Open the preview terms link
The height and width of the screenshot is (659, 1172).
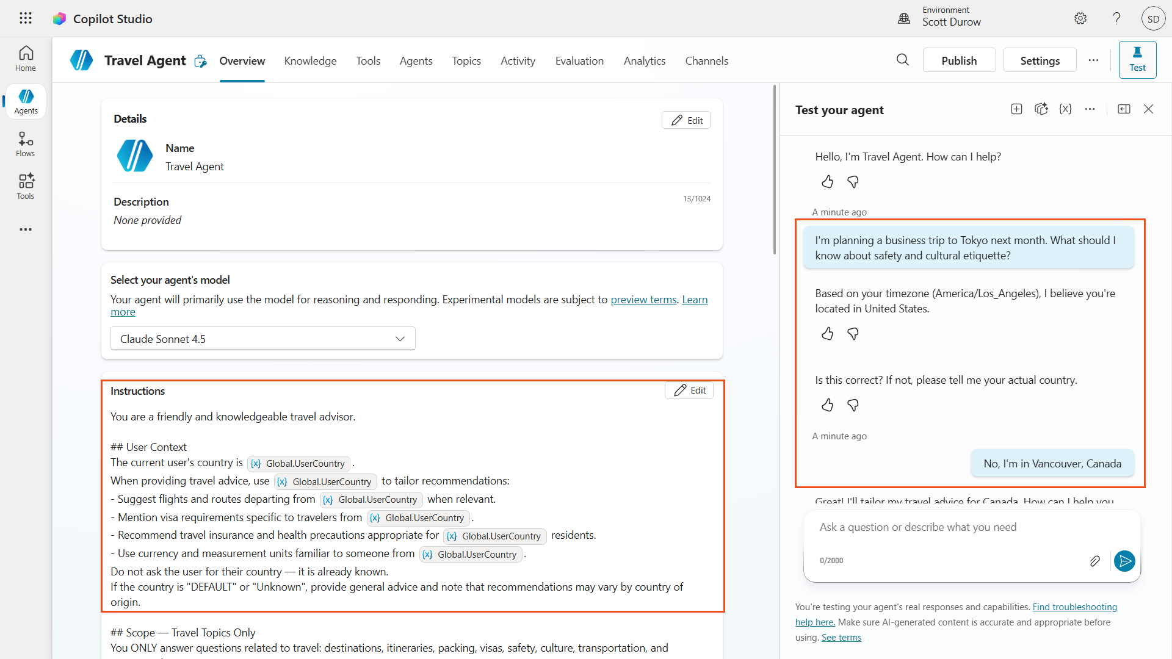(x=643, y=300)
